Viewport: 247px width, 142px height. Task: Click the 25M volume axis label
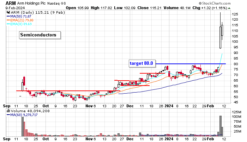tap(237, 131)
